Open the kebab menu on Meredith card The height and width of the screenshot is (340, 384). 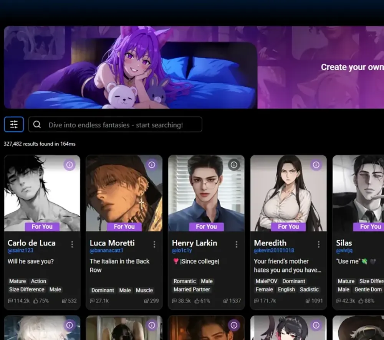click(319, 244)
